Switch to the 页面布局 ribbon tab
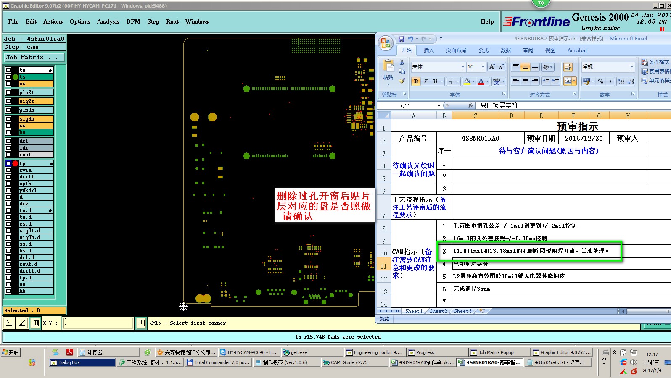 (x=456, y=50)
